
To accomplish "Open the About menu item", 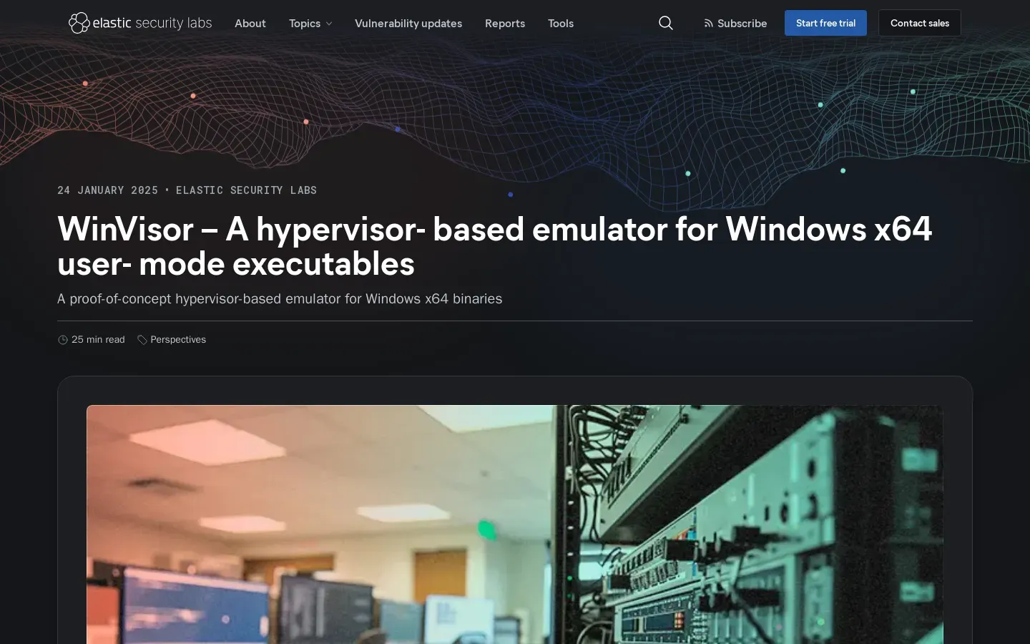I will pos(250,23).
